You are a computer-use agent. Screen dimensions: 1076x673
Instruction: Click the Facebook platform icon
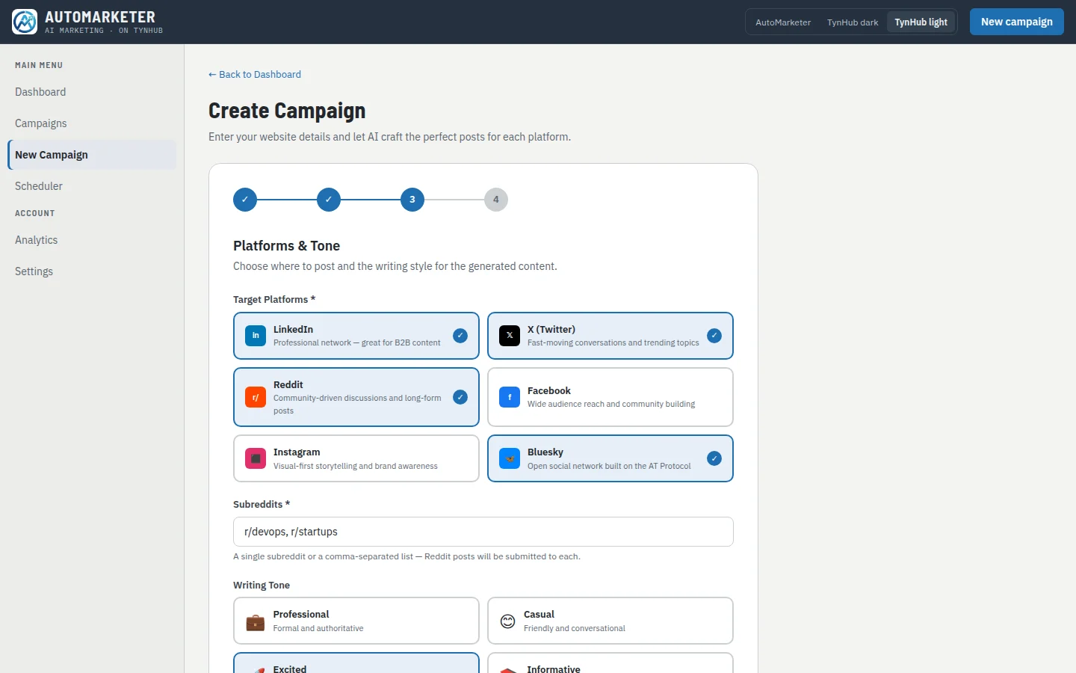510,397
